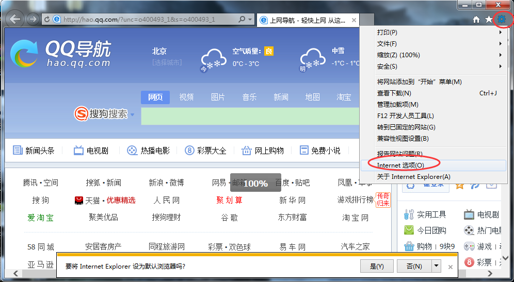The height and width of the screenshot is (282, 514).
Task: Open the 腾讯·空间 link
Action: pyautogui.click(x=41, y=183)
